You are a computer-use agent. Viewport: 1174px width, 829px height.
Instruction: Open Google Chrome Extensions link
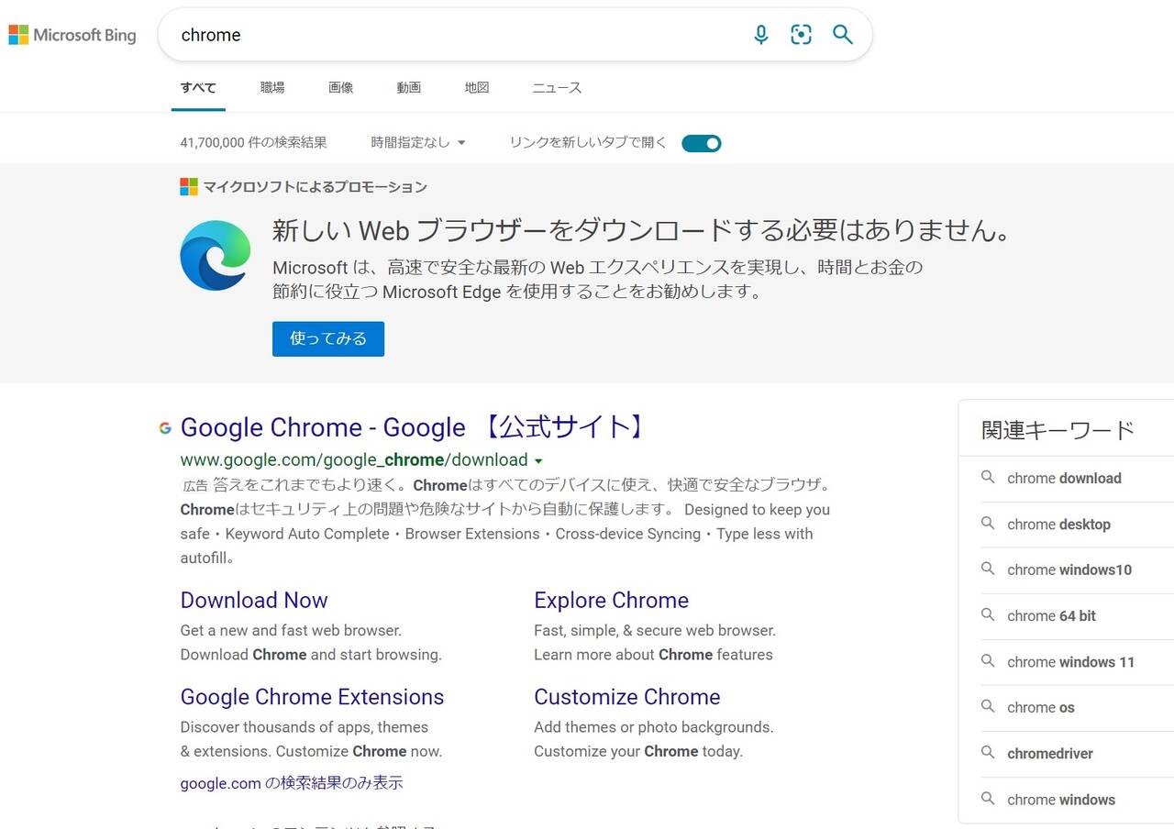[x=312, y=697]
